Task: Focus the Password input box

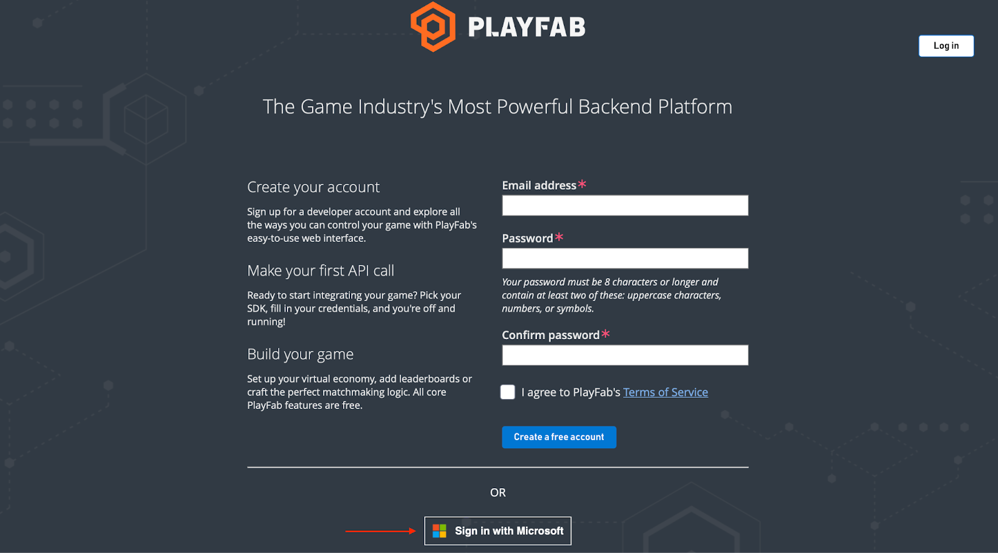Action: coord(625,259)
